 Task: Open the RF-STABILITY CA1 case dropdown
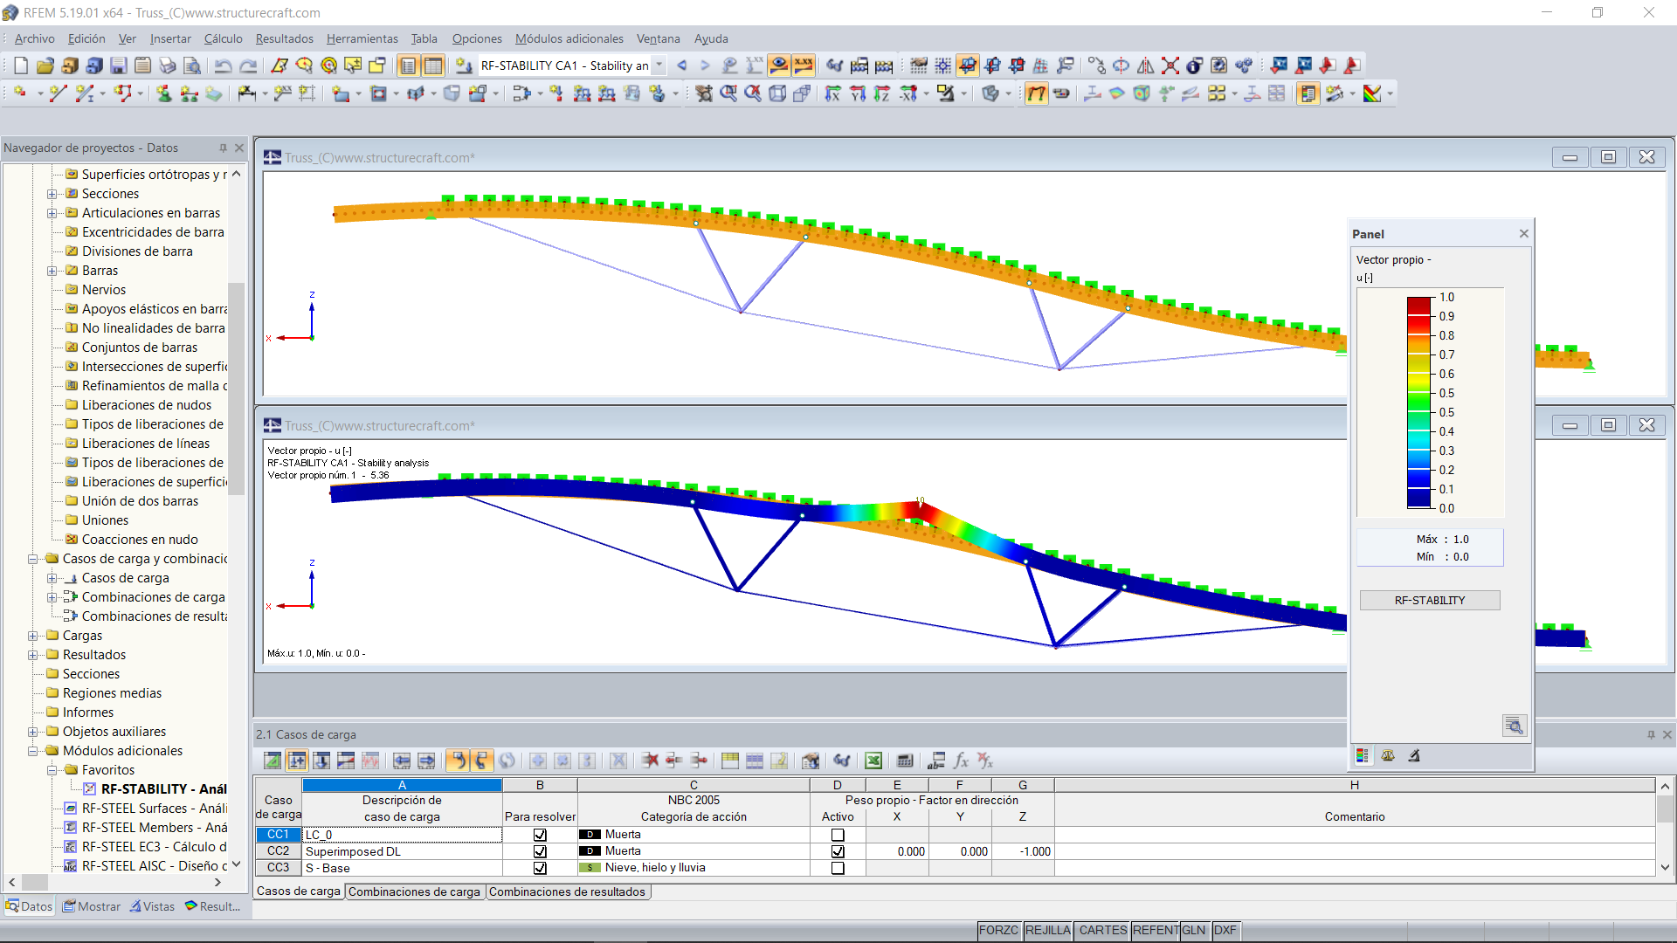(x=659, y=65)
